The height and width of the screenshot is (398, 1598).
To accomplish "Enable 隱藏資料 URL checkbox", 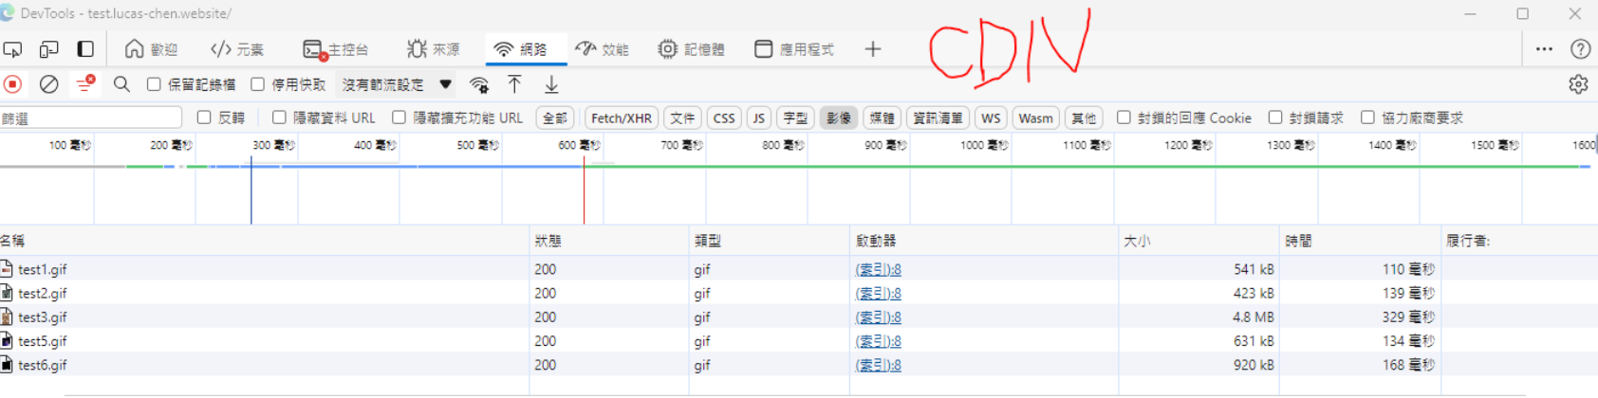I will (279, 118).
